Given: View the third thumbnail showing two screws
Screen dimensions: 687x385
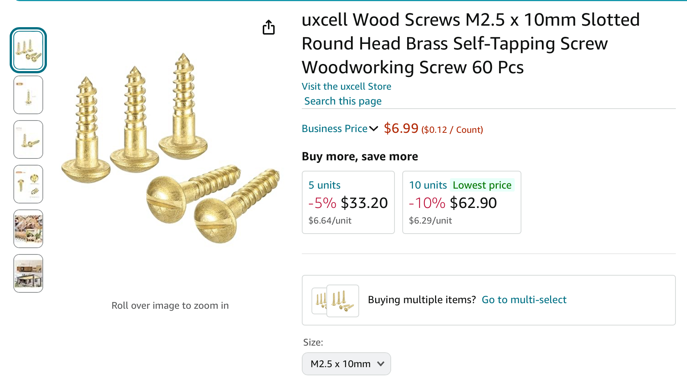Looking at the screenshot, I should 28,139.
